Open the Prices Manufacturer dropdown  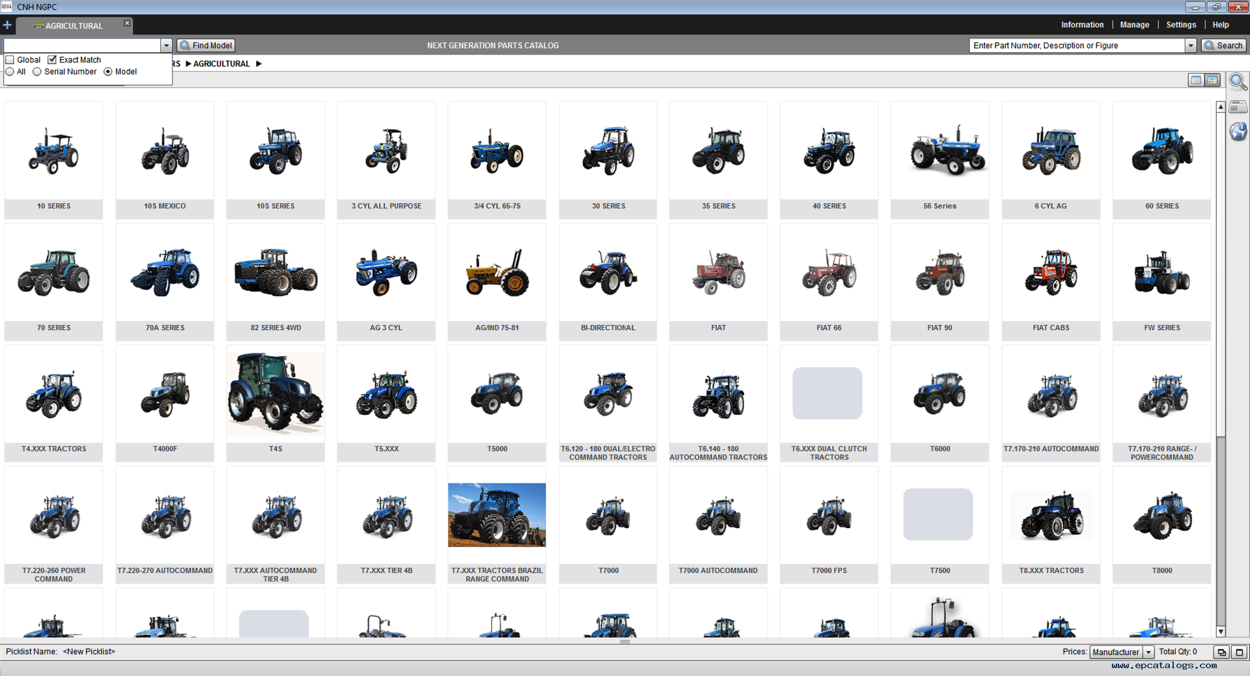point(1148,652)
